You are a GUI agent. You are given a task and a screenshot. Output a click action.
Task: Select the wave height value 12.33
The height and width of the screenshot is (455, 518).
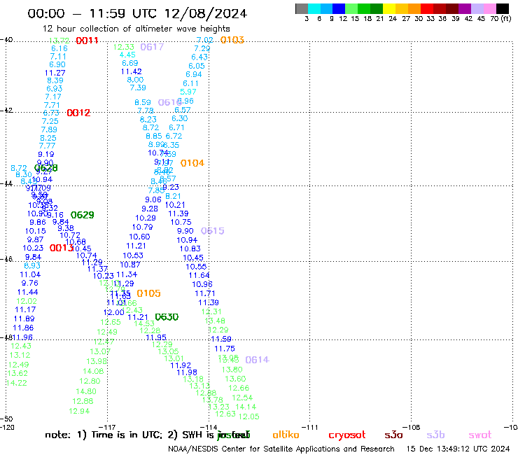pos(124,48)
